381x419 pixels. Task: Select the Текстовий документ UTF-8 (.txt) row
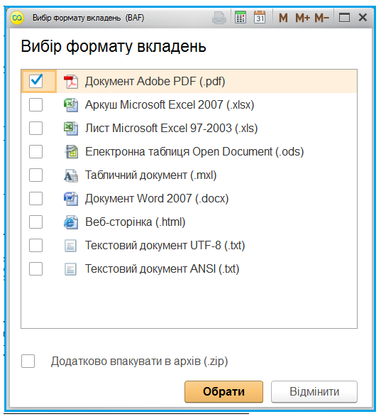click(189, 246)
